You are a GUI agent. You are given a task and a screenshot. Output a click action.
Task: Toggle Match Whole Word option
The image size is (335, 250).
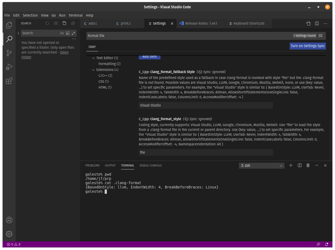click(68, 33)
